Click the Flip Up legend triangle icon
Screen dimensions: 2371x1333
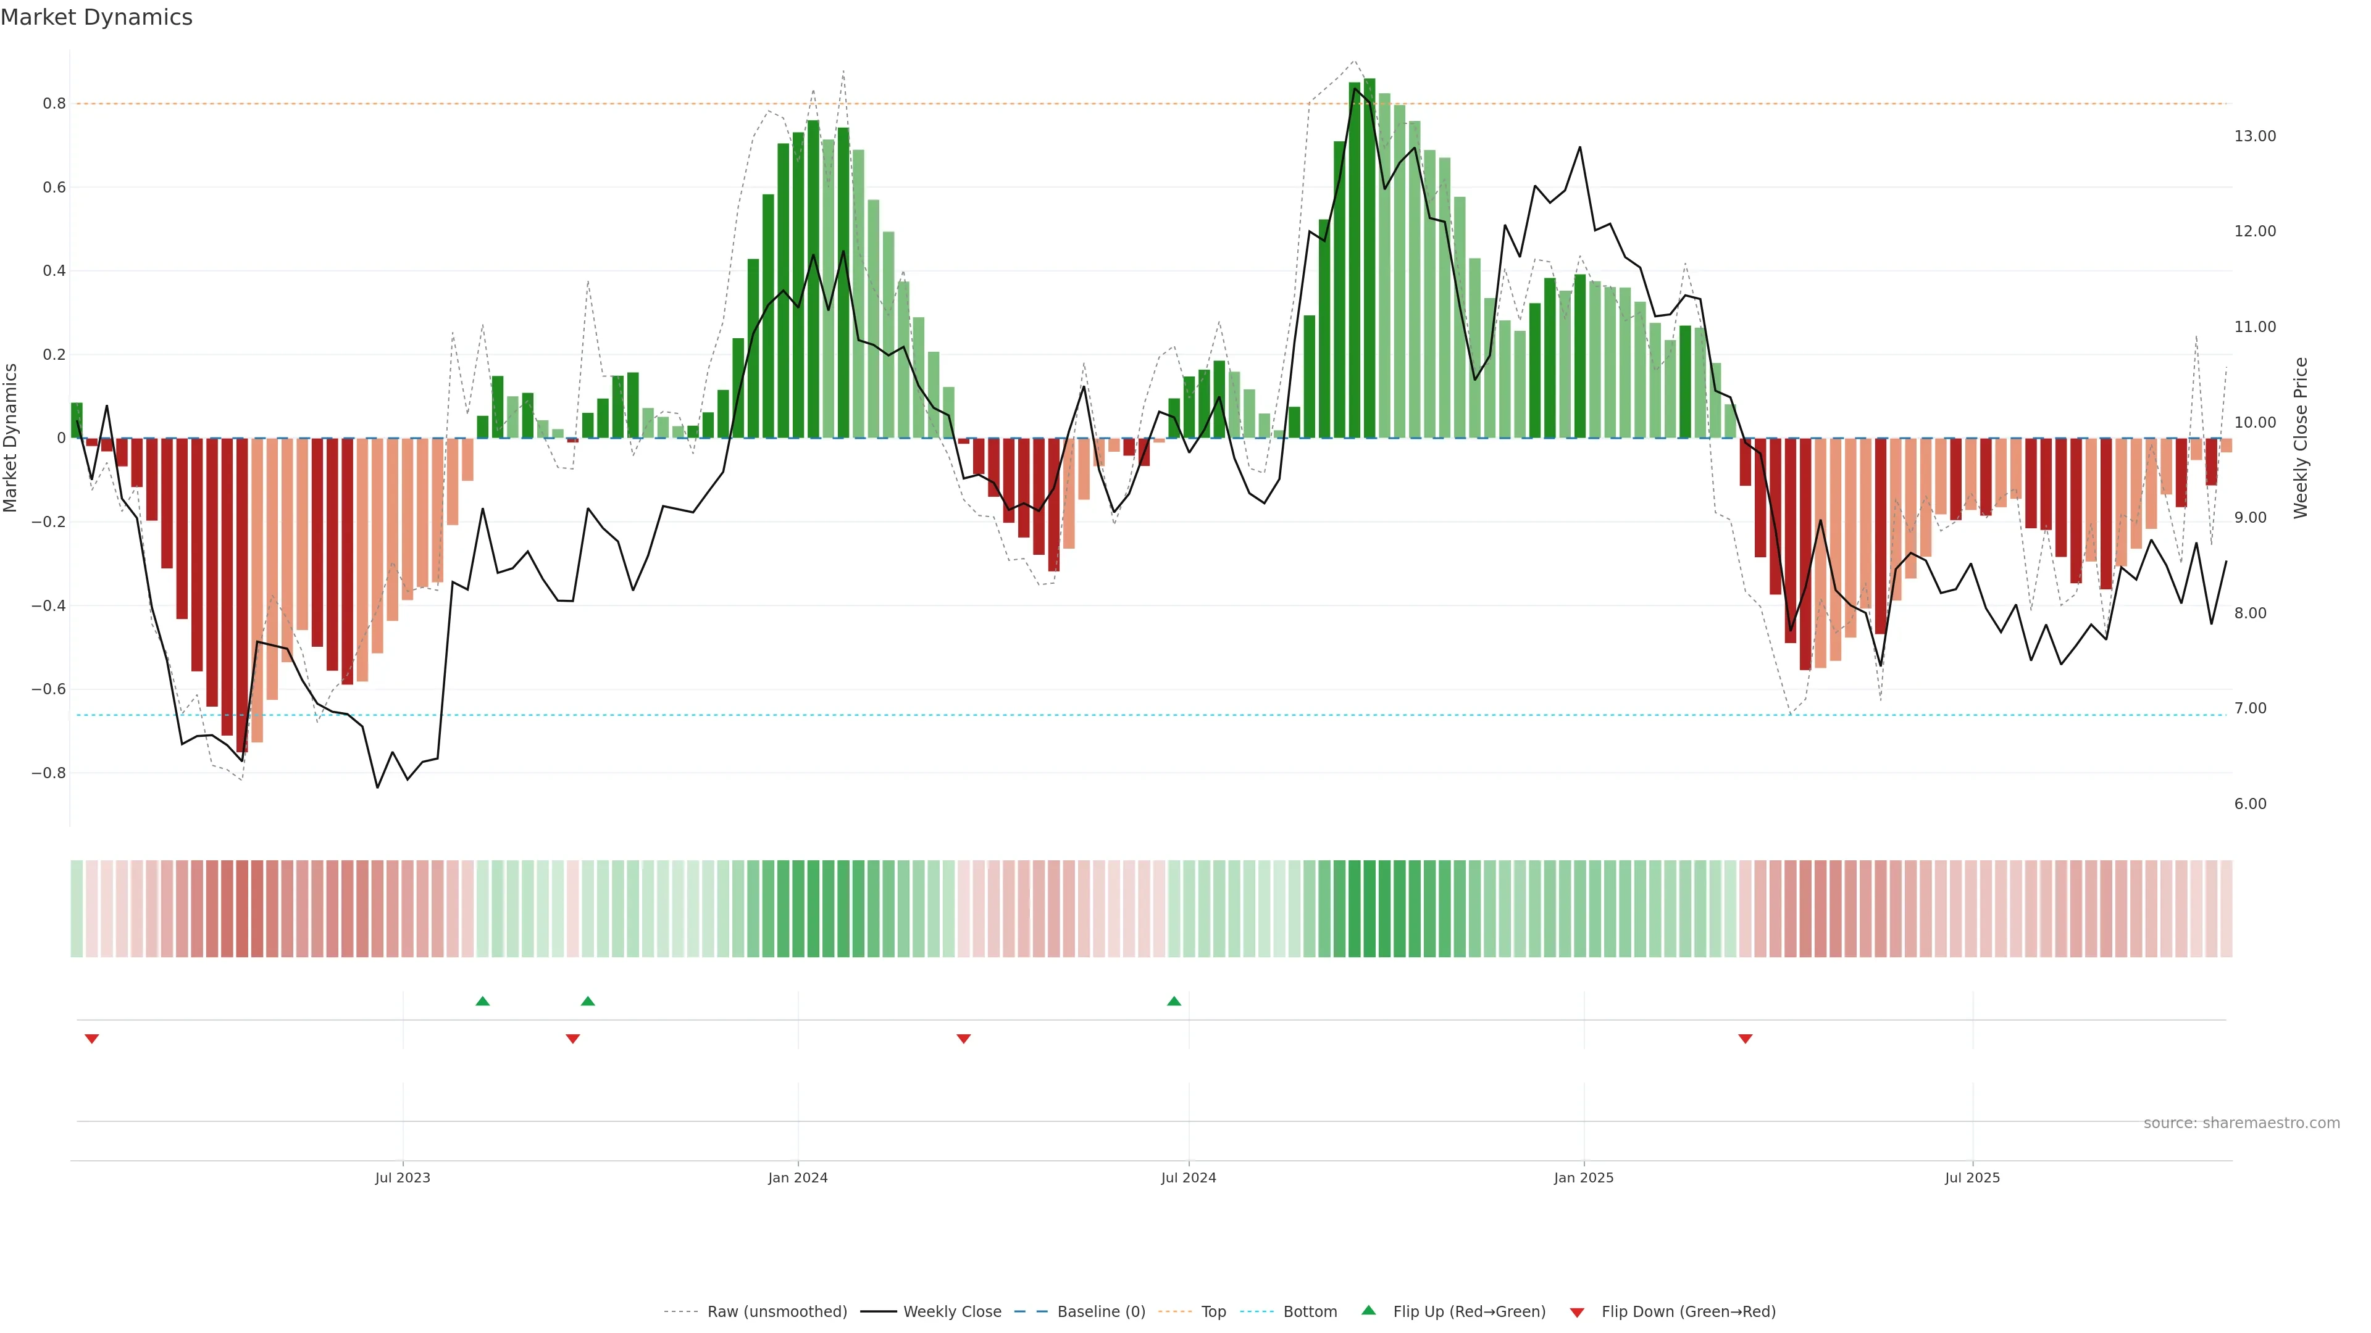point(1368,1310)
